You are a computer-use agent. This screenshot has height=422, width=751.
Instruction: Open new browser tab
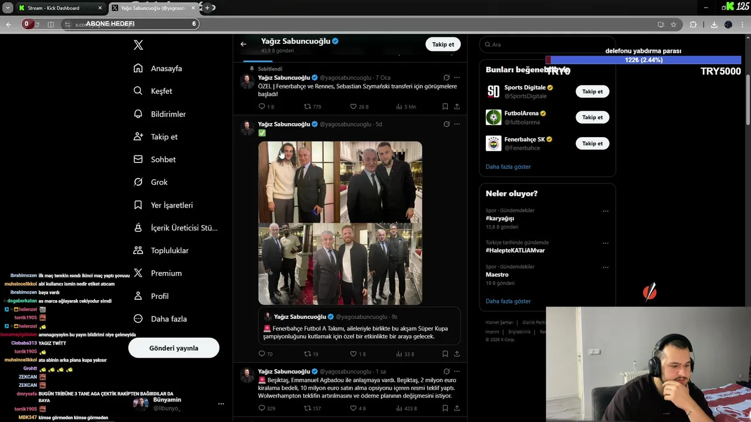click(x=207, y=8)
